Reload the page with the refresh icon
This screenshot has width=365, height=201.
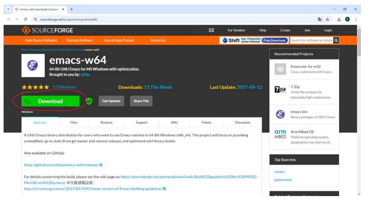click(x=25, y=19)
